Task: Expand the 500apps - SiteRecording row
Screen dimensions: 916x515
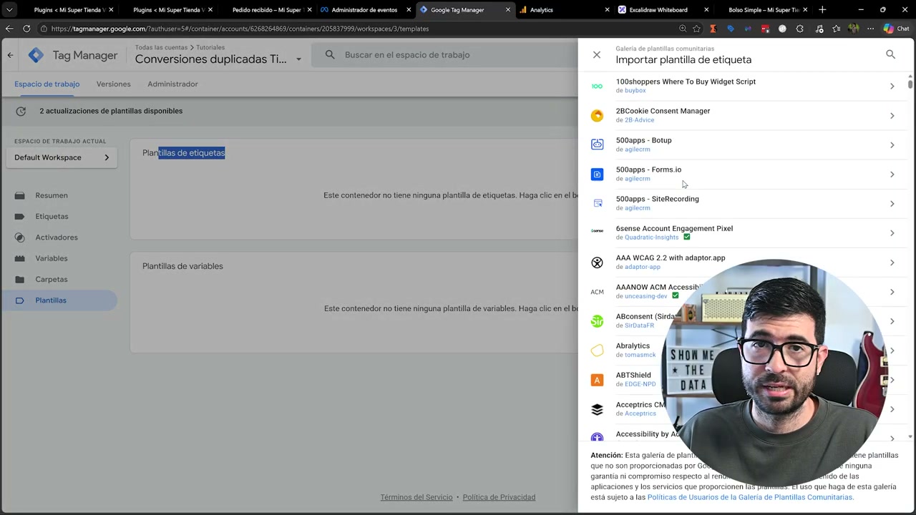Action: [892, 203]
